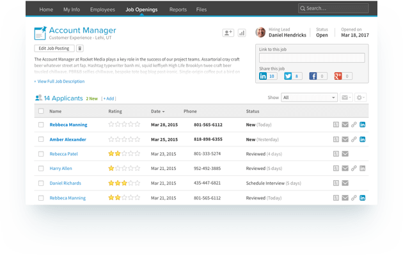Image resolution: width=403 pixels, height=255 pixels.
Task: Open Amber Alexander's LinkedIn profile icon
Action: coord(363,139)
